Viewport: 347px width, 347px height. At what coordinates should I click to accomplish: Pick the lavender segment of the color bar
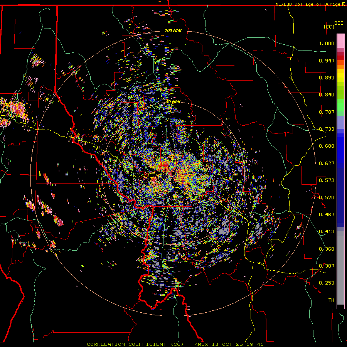point(340,122)
